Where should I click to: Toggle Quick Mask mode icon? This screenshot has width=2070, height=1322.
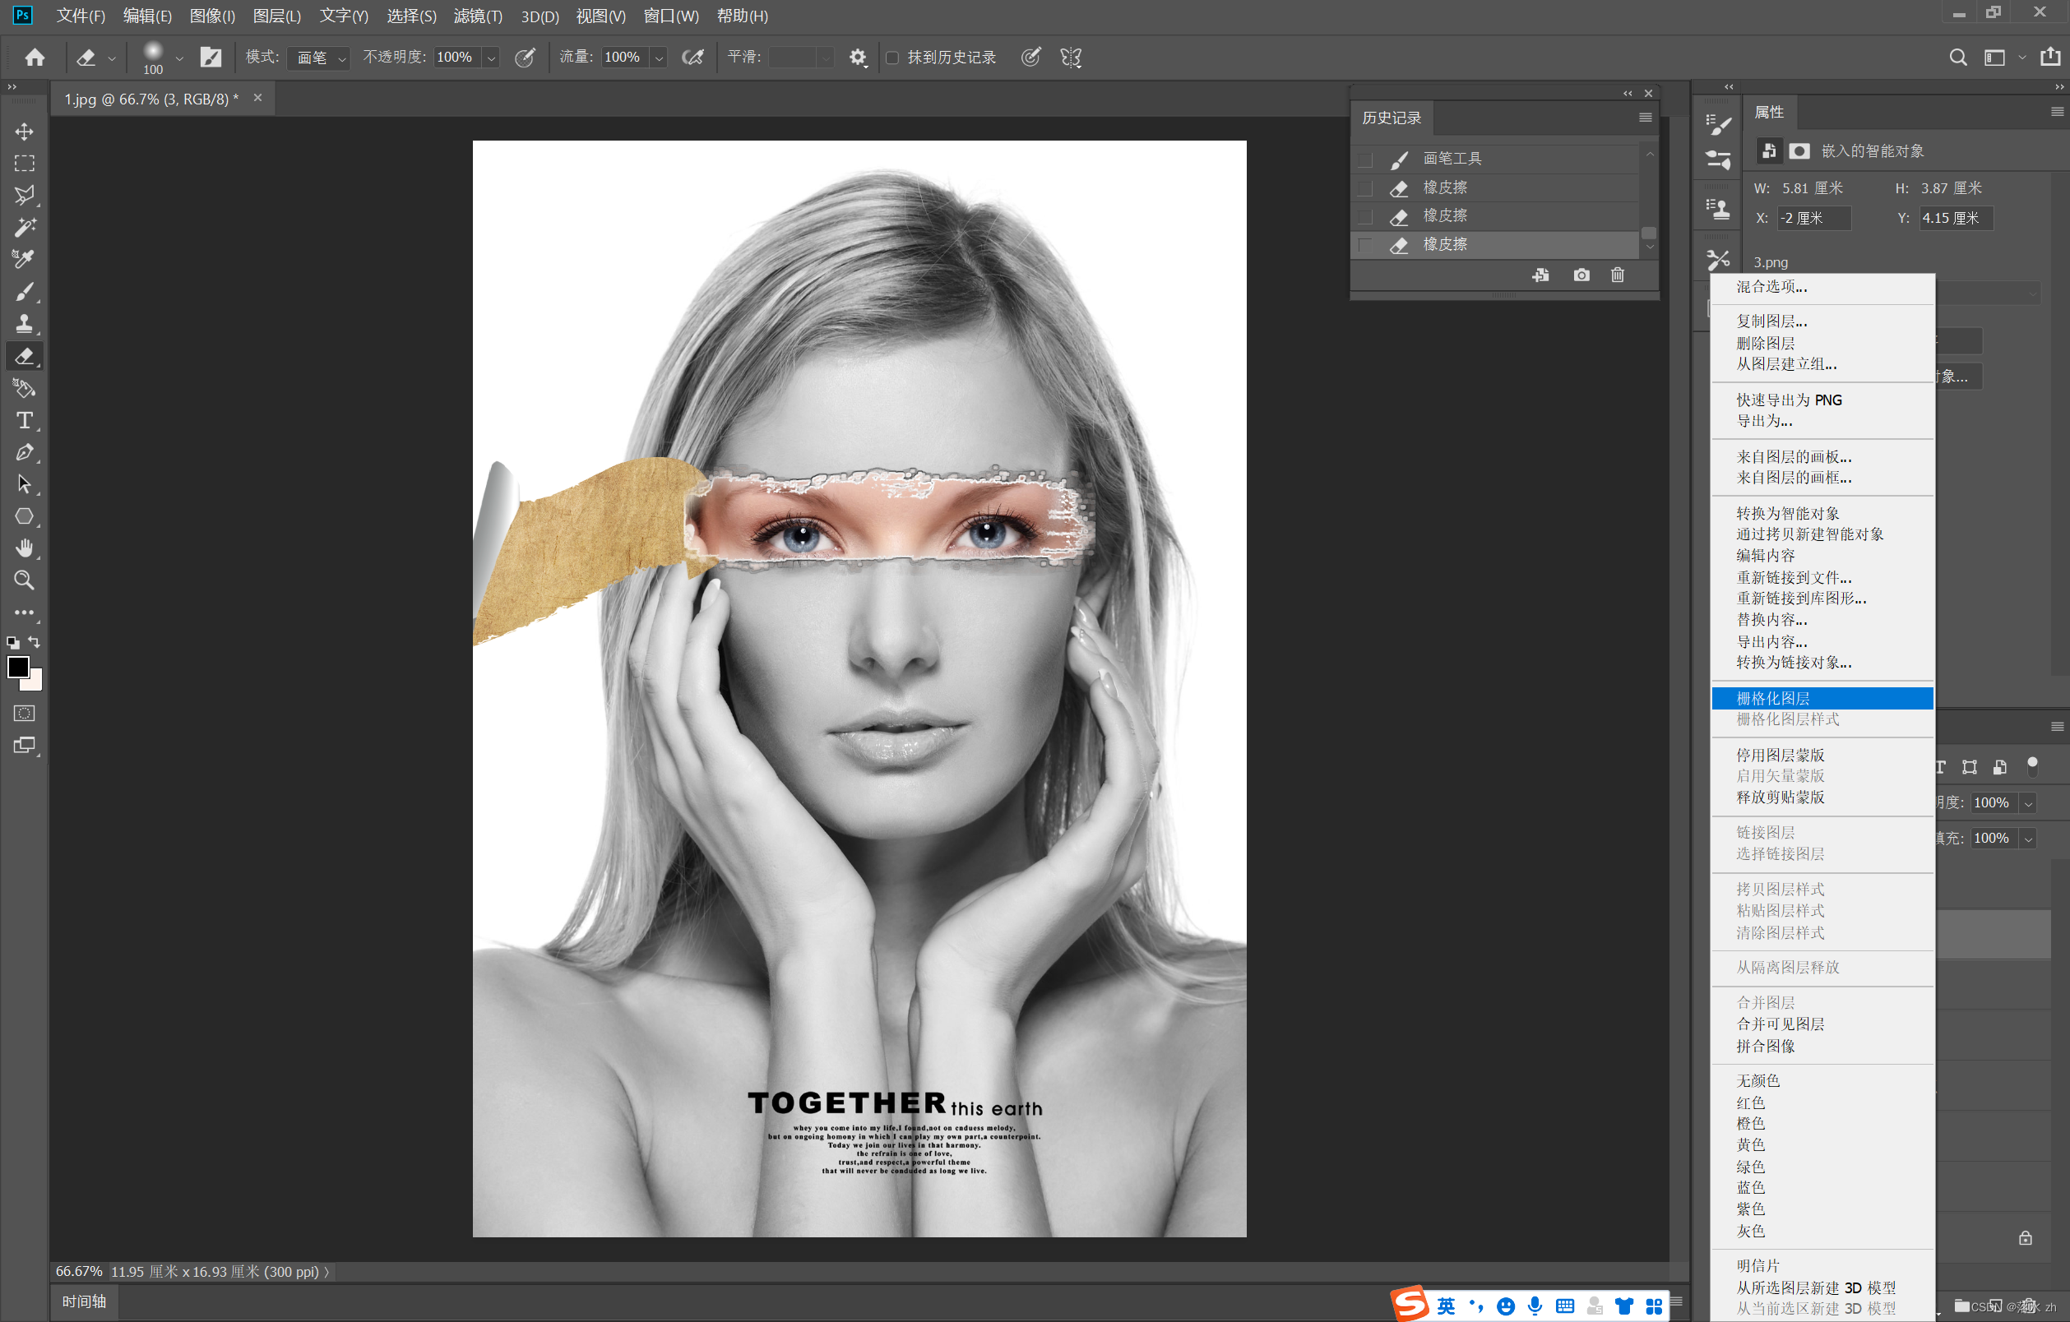click(x=24, y=713)
